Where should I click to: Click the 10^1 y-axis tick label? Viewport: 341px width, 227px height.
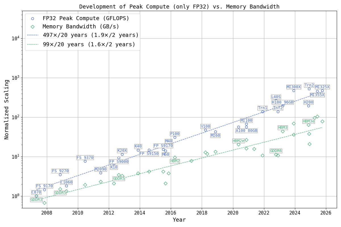(x=16, y=156)
